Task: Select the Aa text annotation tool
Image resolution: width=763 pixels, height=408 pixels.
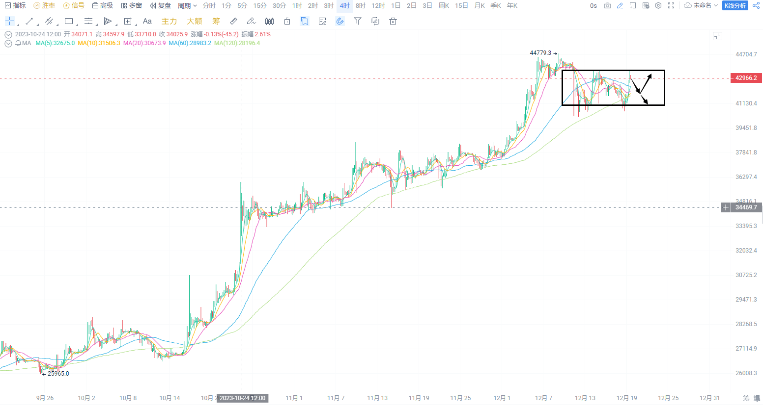Action: [147, 21]
